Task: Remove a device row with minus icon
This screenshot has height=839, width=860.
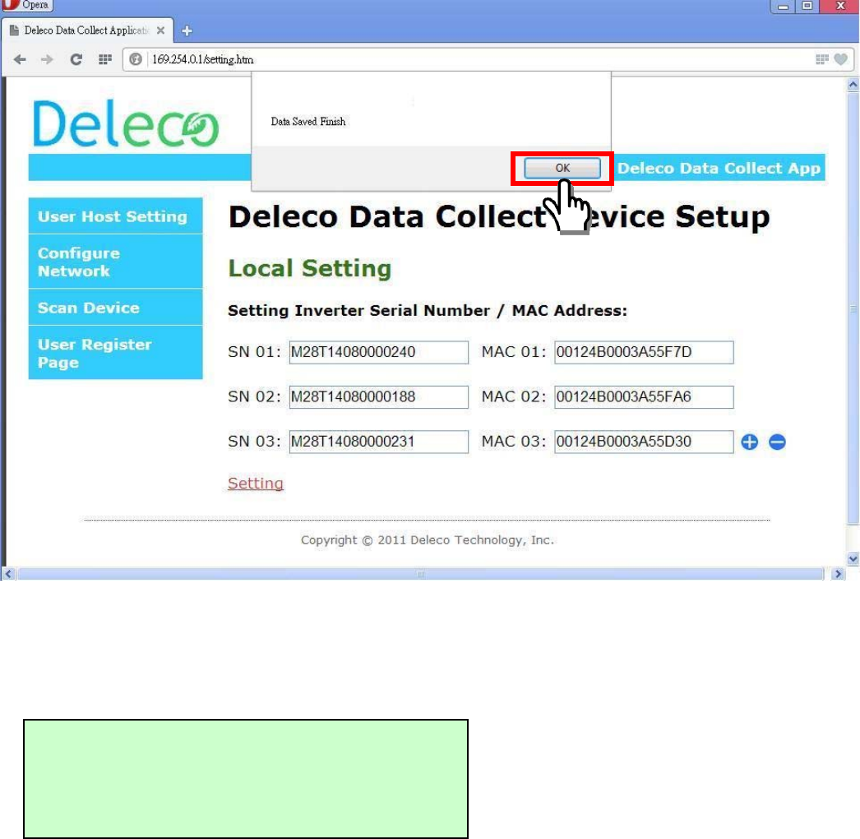Action: pos(777,442)
